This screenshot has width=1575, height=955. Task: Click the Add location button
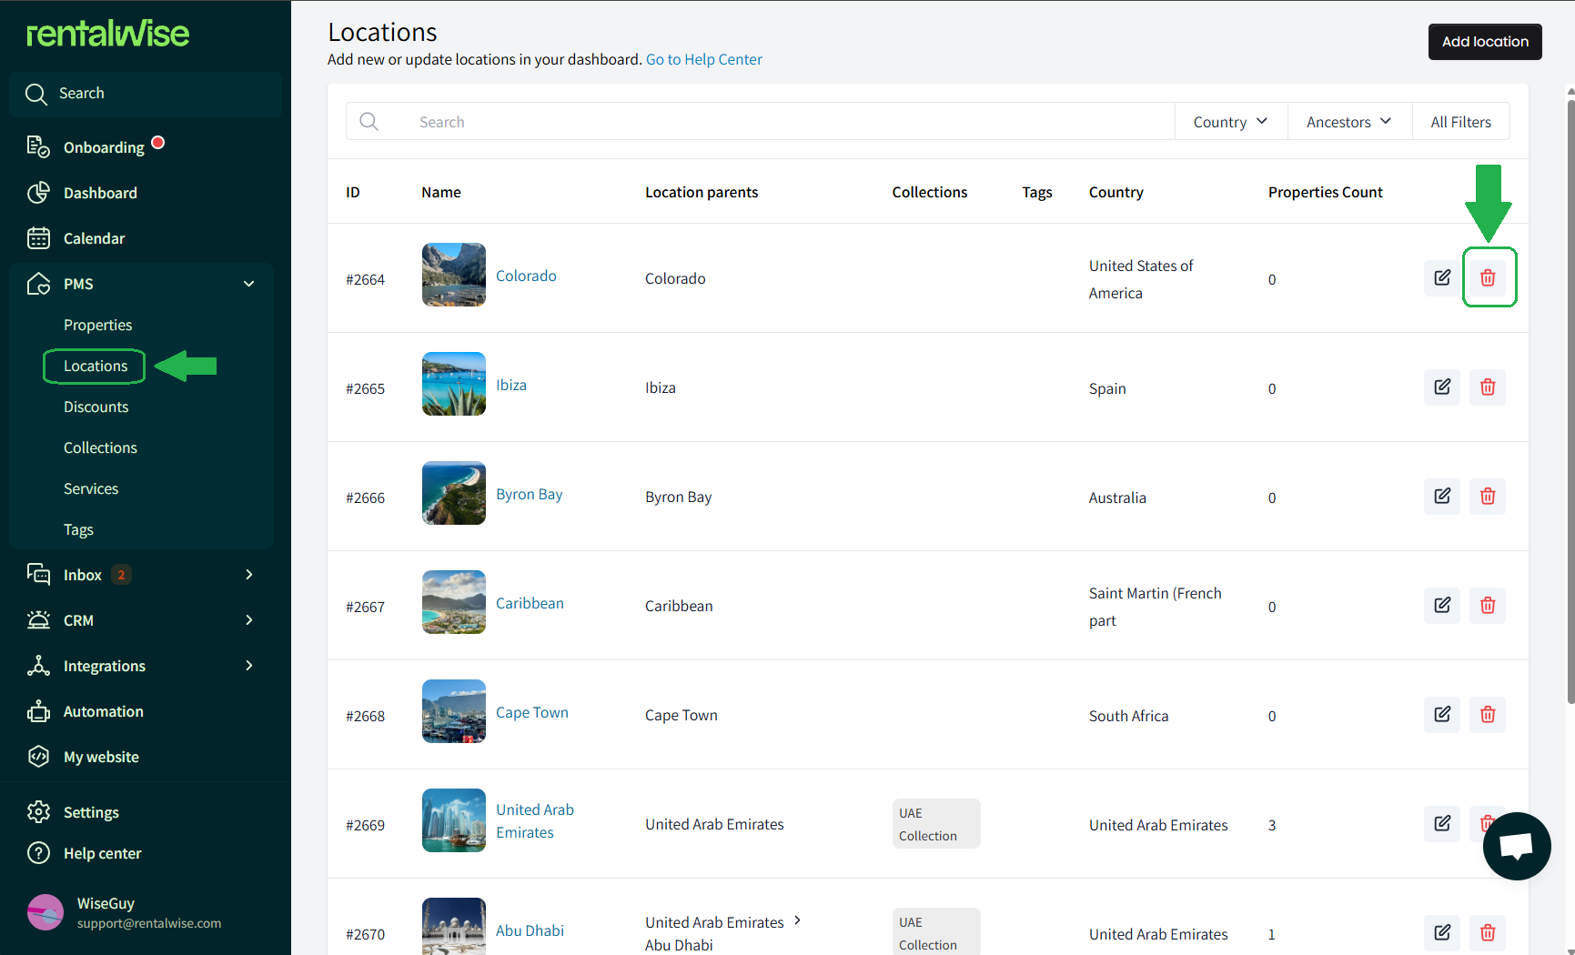pyautogui.click(x=1484, y=42)
